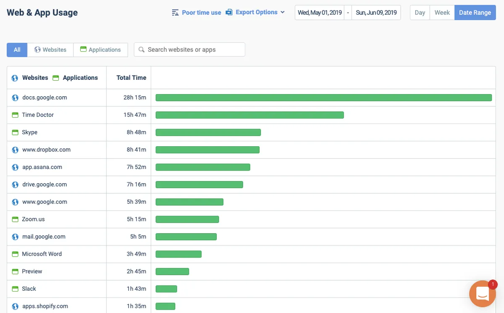Click the export icon beside Export Options

point(229,12)
